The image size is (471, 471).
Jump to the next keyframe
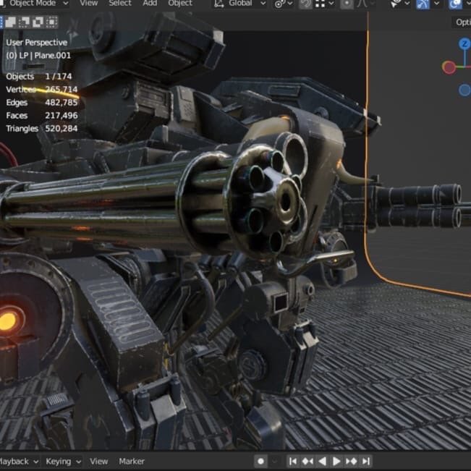351,461
